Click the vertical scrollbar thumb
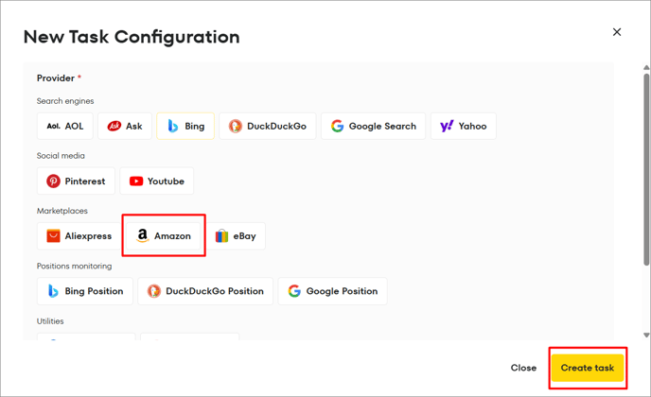This screenshot has width=651, height=397. 646,169
